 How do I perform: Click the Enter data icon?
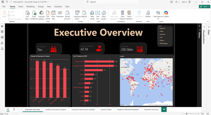[x=53, y=13]
